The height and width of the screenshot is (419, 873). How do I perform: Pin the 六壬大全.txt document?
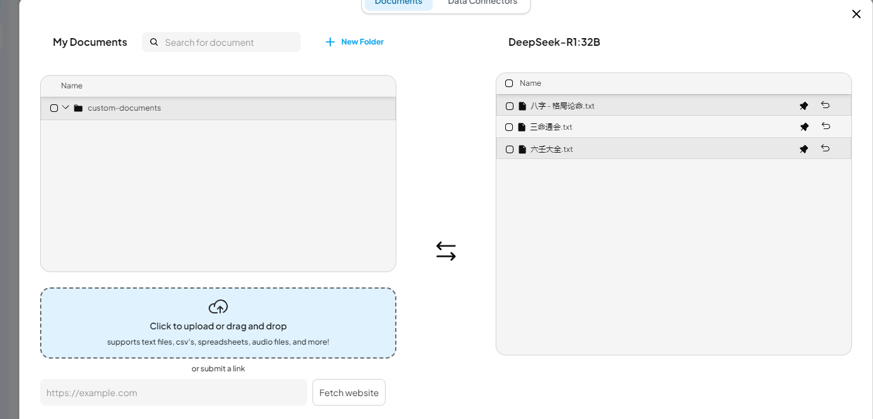tap(804, 149)
